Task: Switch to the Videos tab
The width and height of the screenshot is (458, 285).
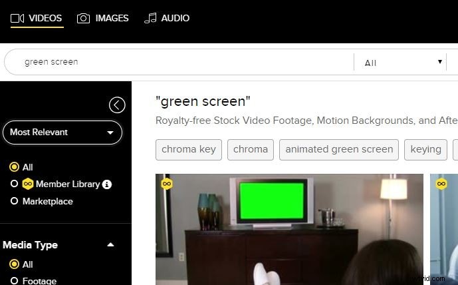Action: coord(37,18)
